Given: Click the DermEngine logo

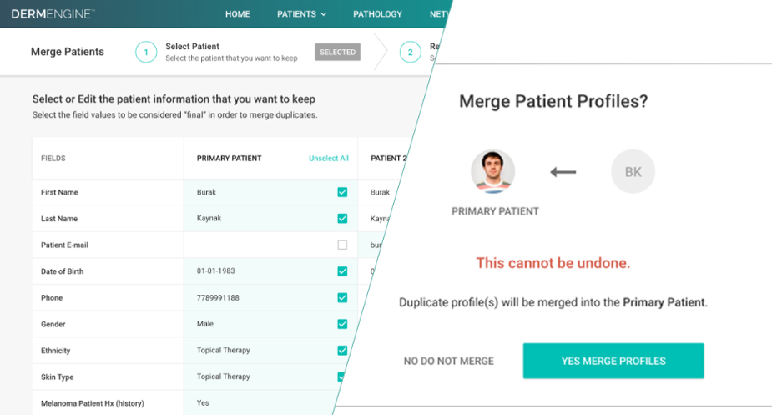Looking at the screenshot, I should coord(53,14).
